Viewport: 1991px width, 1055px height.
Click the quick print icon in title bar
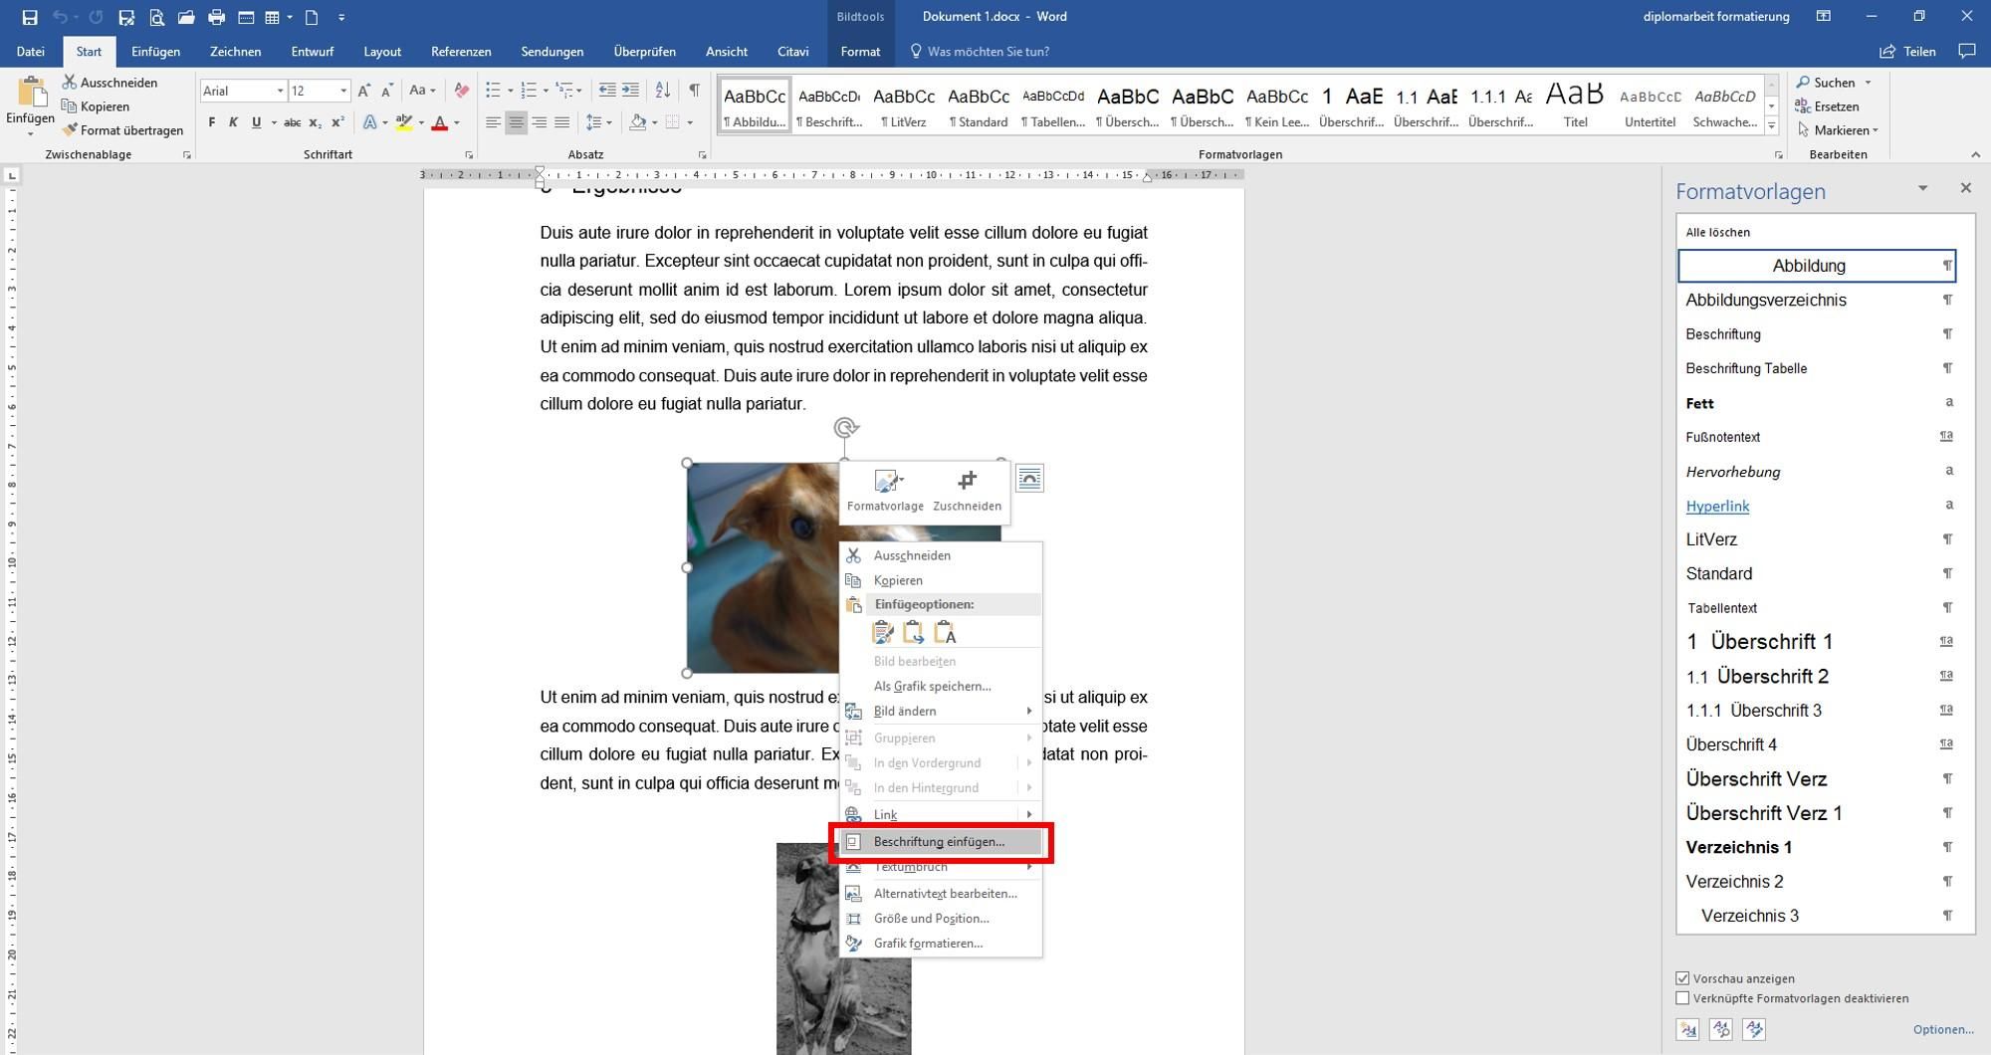tap(216, 17)
